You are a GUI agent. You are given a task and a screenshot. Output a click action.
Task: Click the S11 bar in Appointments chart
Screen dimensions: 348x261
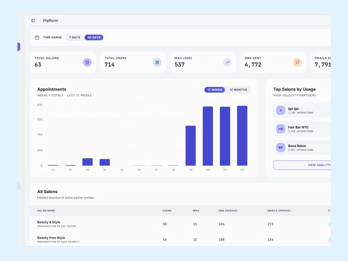tap(225, 136)
